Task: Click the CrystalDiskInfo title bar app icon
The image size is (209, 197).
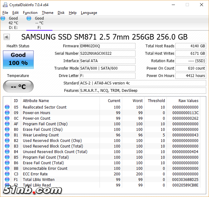Action: pyautogui.click(x=5, y=5)
